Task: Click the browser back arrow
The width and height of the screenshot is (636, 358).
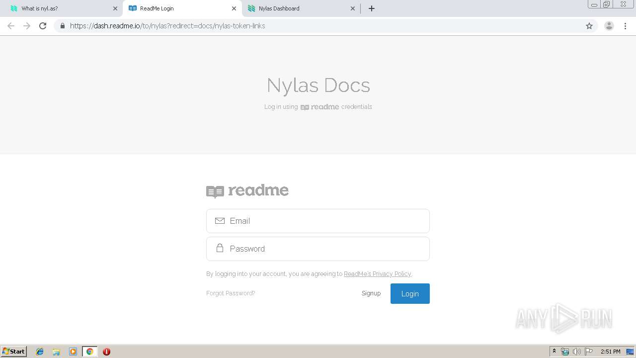Action: pos(11,26)
